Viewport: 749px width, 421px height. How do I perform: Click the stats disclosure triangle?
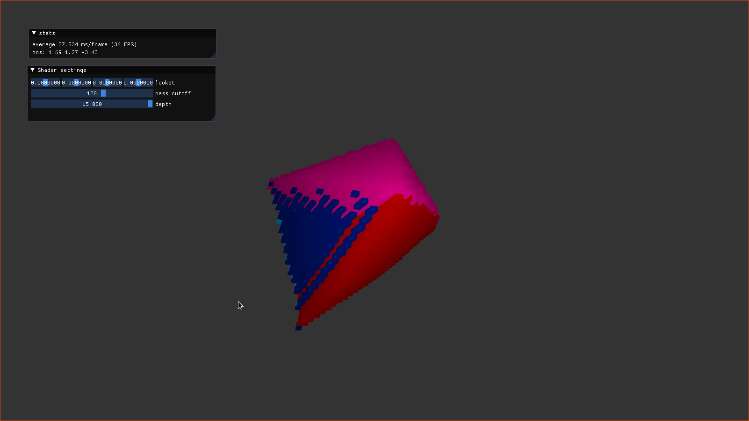(34, 33)
